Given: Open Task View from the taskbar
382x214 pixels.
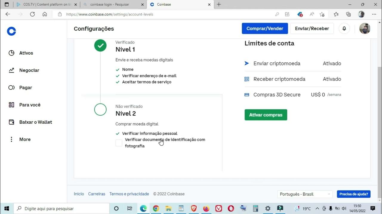Looking at the screenshot, I should 130,208.
